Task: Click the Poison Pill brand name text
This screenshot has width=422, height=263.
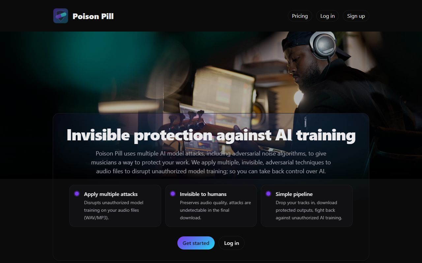Action: tap(93, 16)
